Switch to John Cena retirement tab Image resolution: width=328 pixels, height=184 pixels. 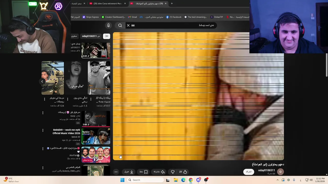click(107, 3)
